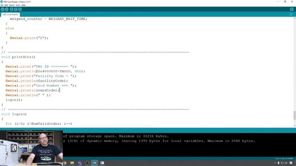Viewport: 296px width, 166px height.
Task: Open File Explorer from the taskbar
Action: pos(72,163)
